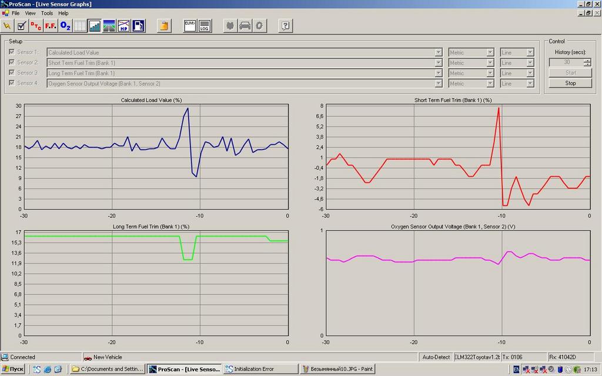Open the View menu
602x376 pixels.
pos(30,13)
